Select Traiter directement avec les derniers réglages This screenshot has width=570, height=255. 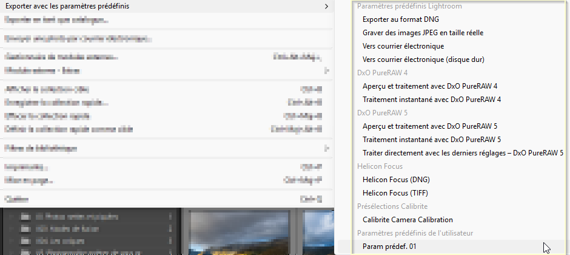pos(463,153)
